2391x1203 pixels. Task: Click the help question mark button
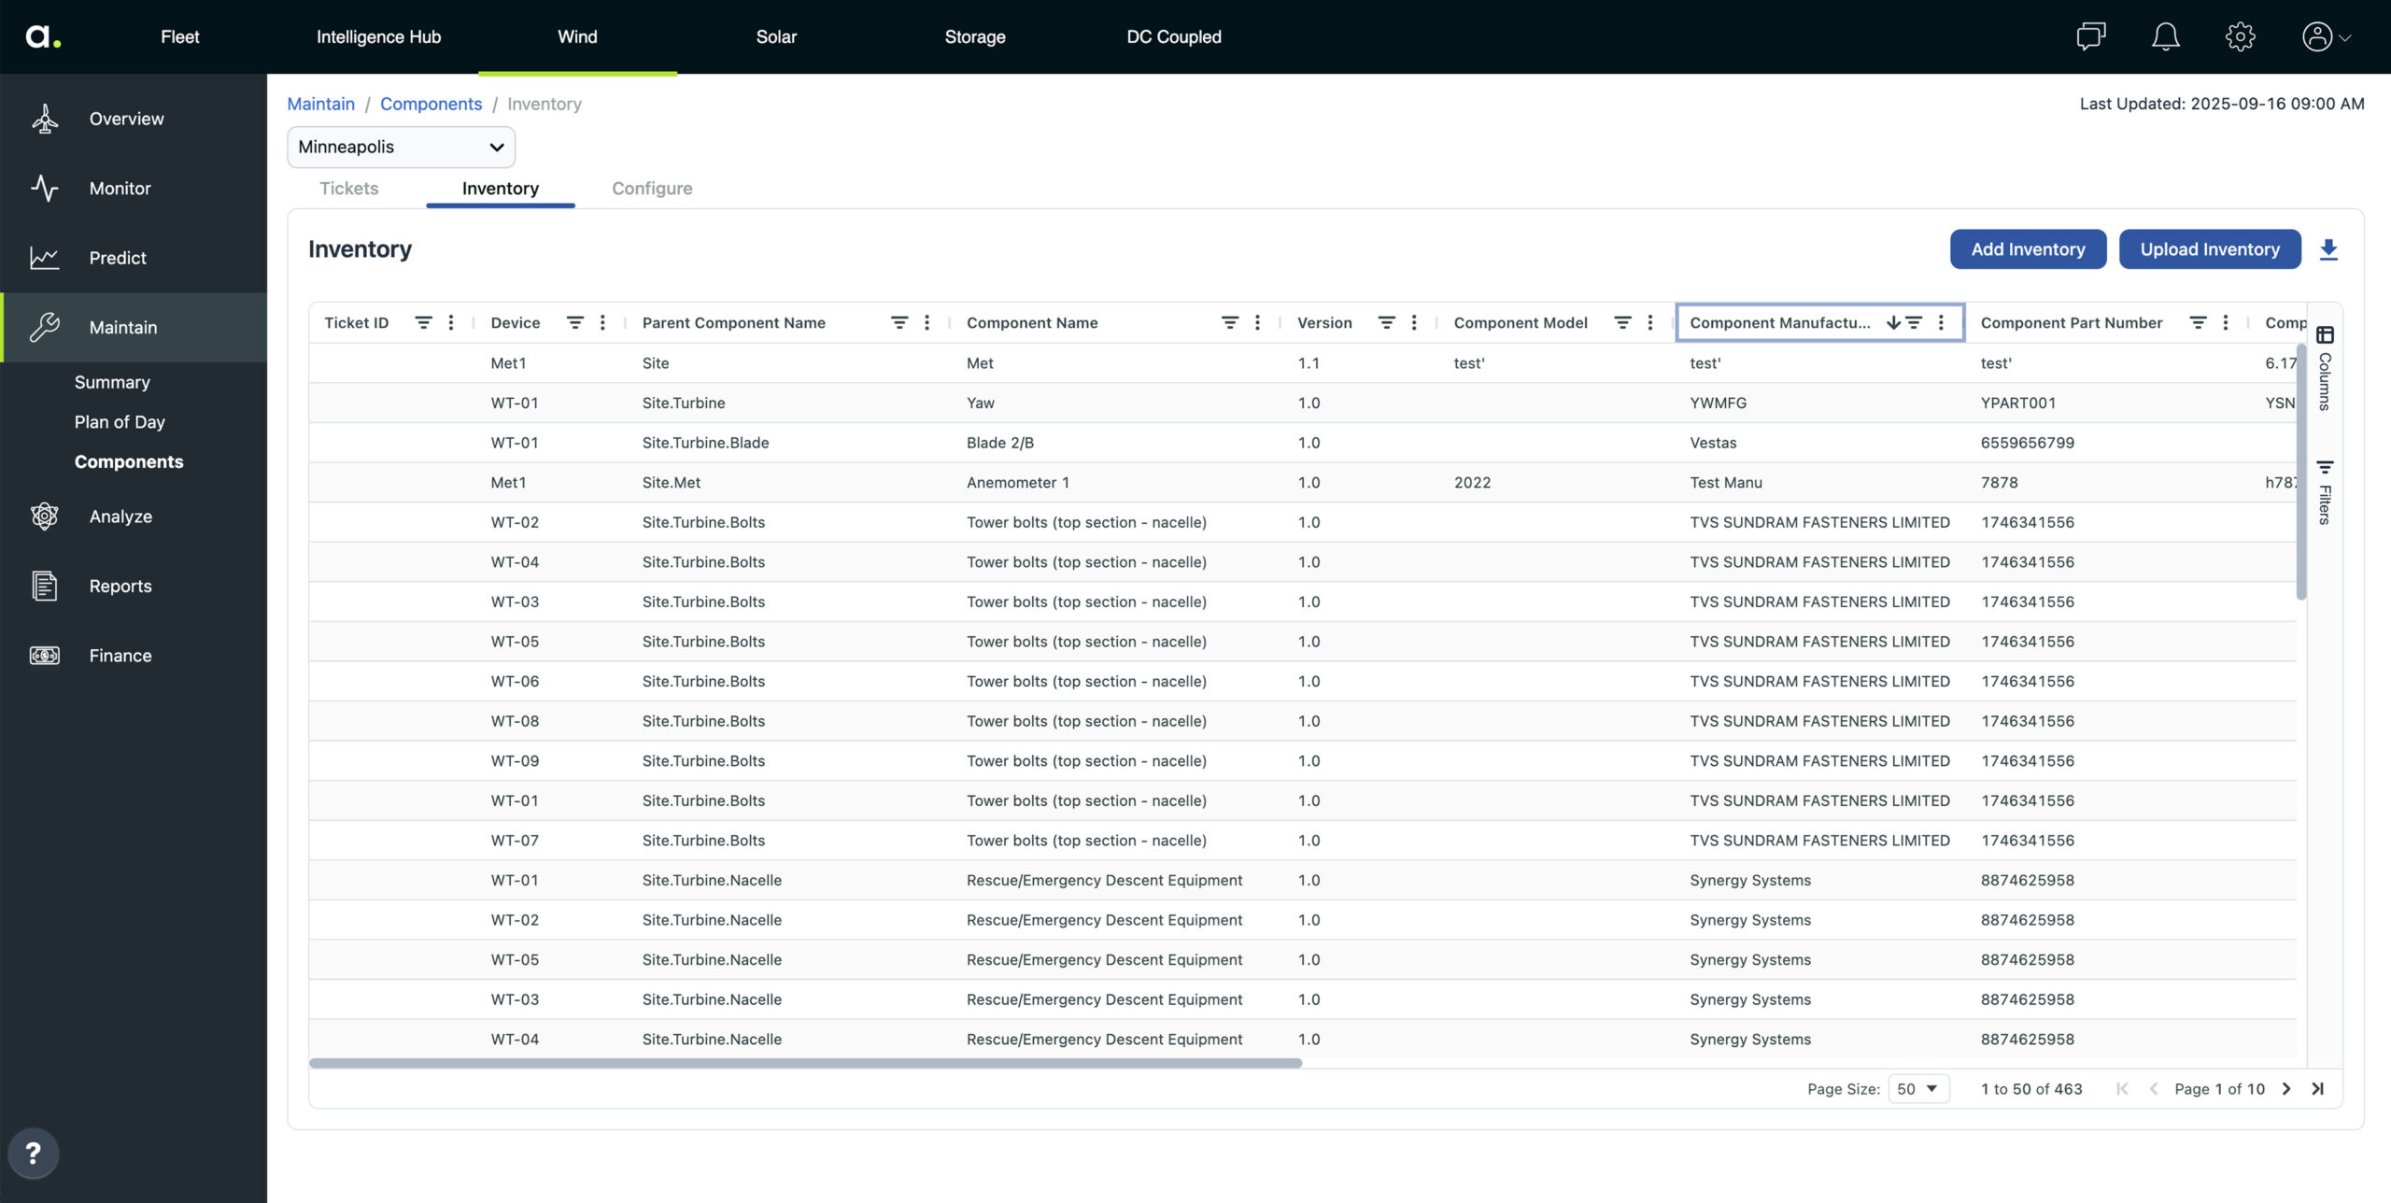coord(33,1153)
